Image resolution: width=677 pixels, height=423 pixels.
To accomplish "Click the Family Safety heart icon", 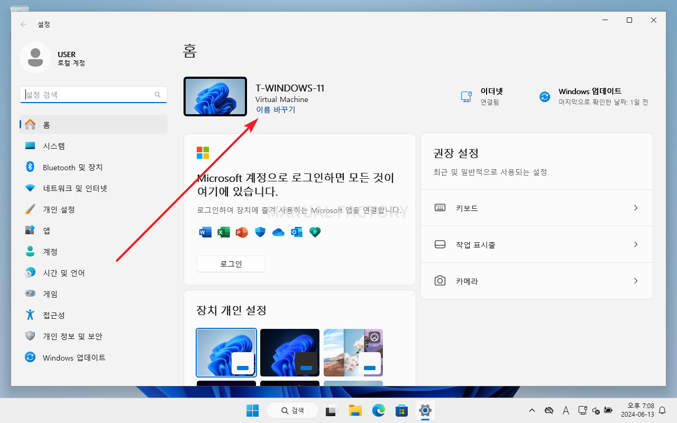I will coord(315,232).
